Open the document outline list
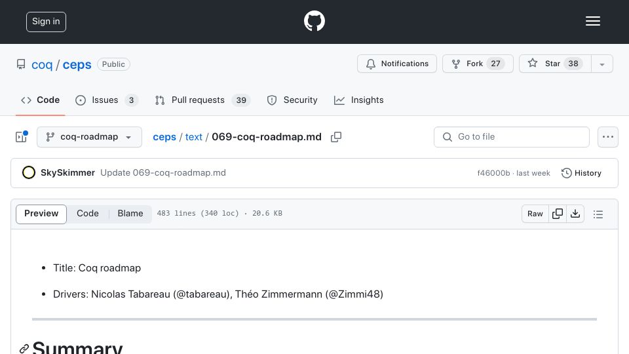Viewport: 629px width, 354px height. [x=598, y=214]
